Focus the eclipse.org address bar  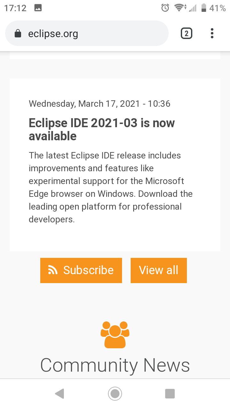click(87, 33)
